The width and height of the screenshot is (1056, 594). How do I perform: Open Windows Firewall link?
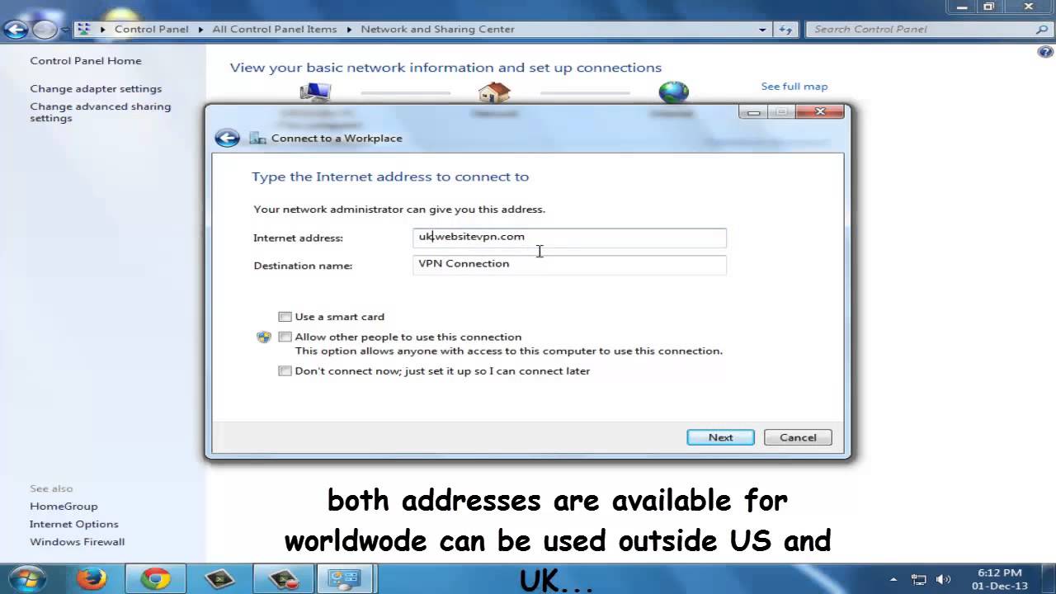click(x=78, y=542)
